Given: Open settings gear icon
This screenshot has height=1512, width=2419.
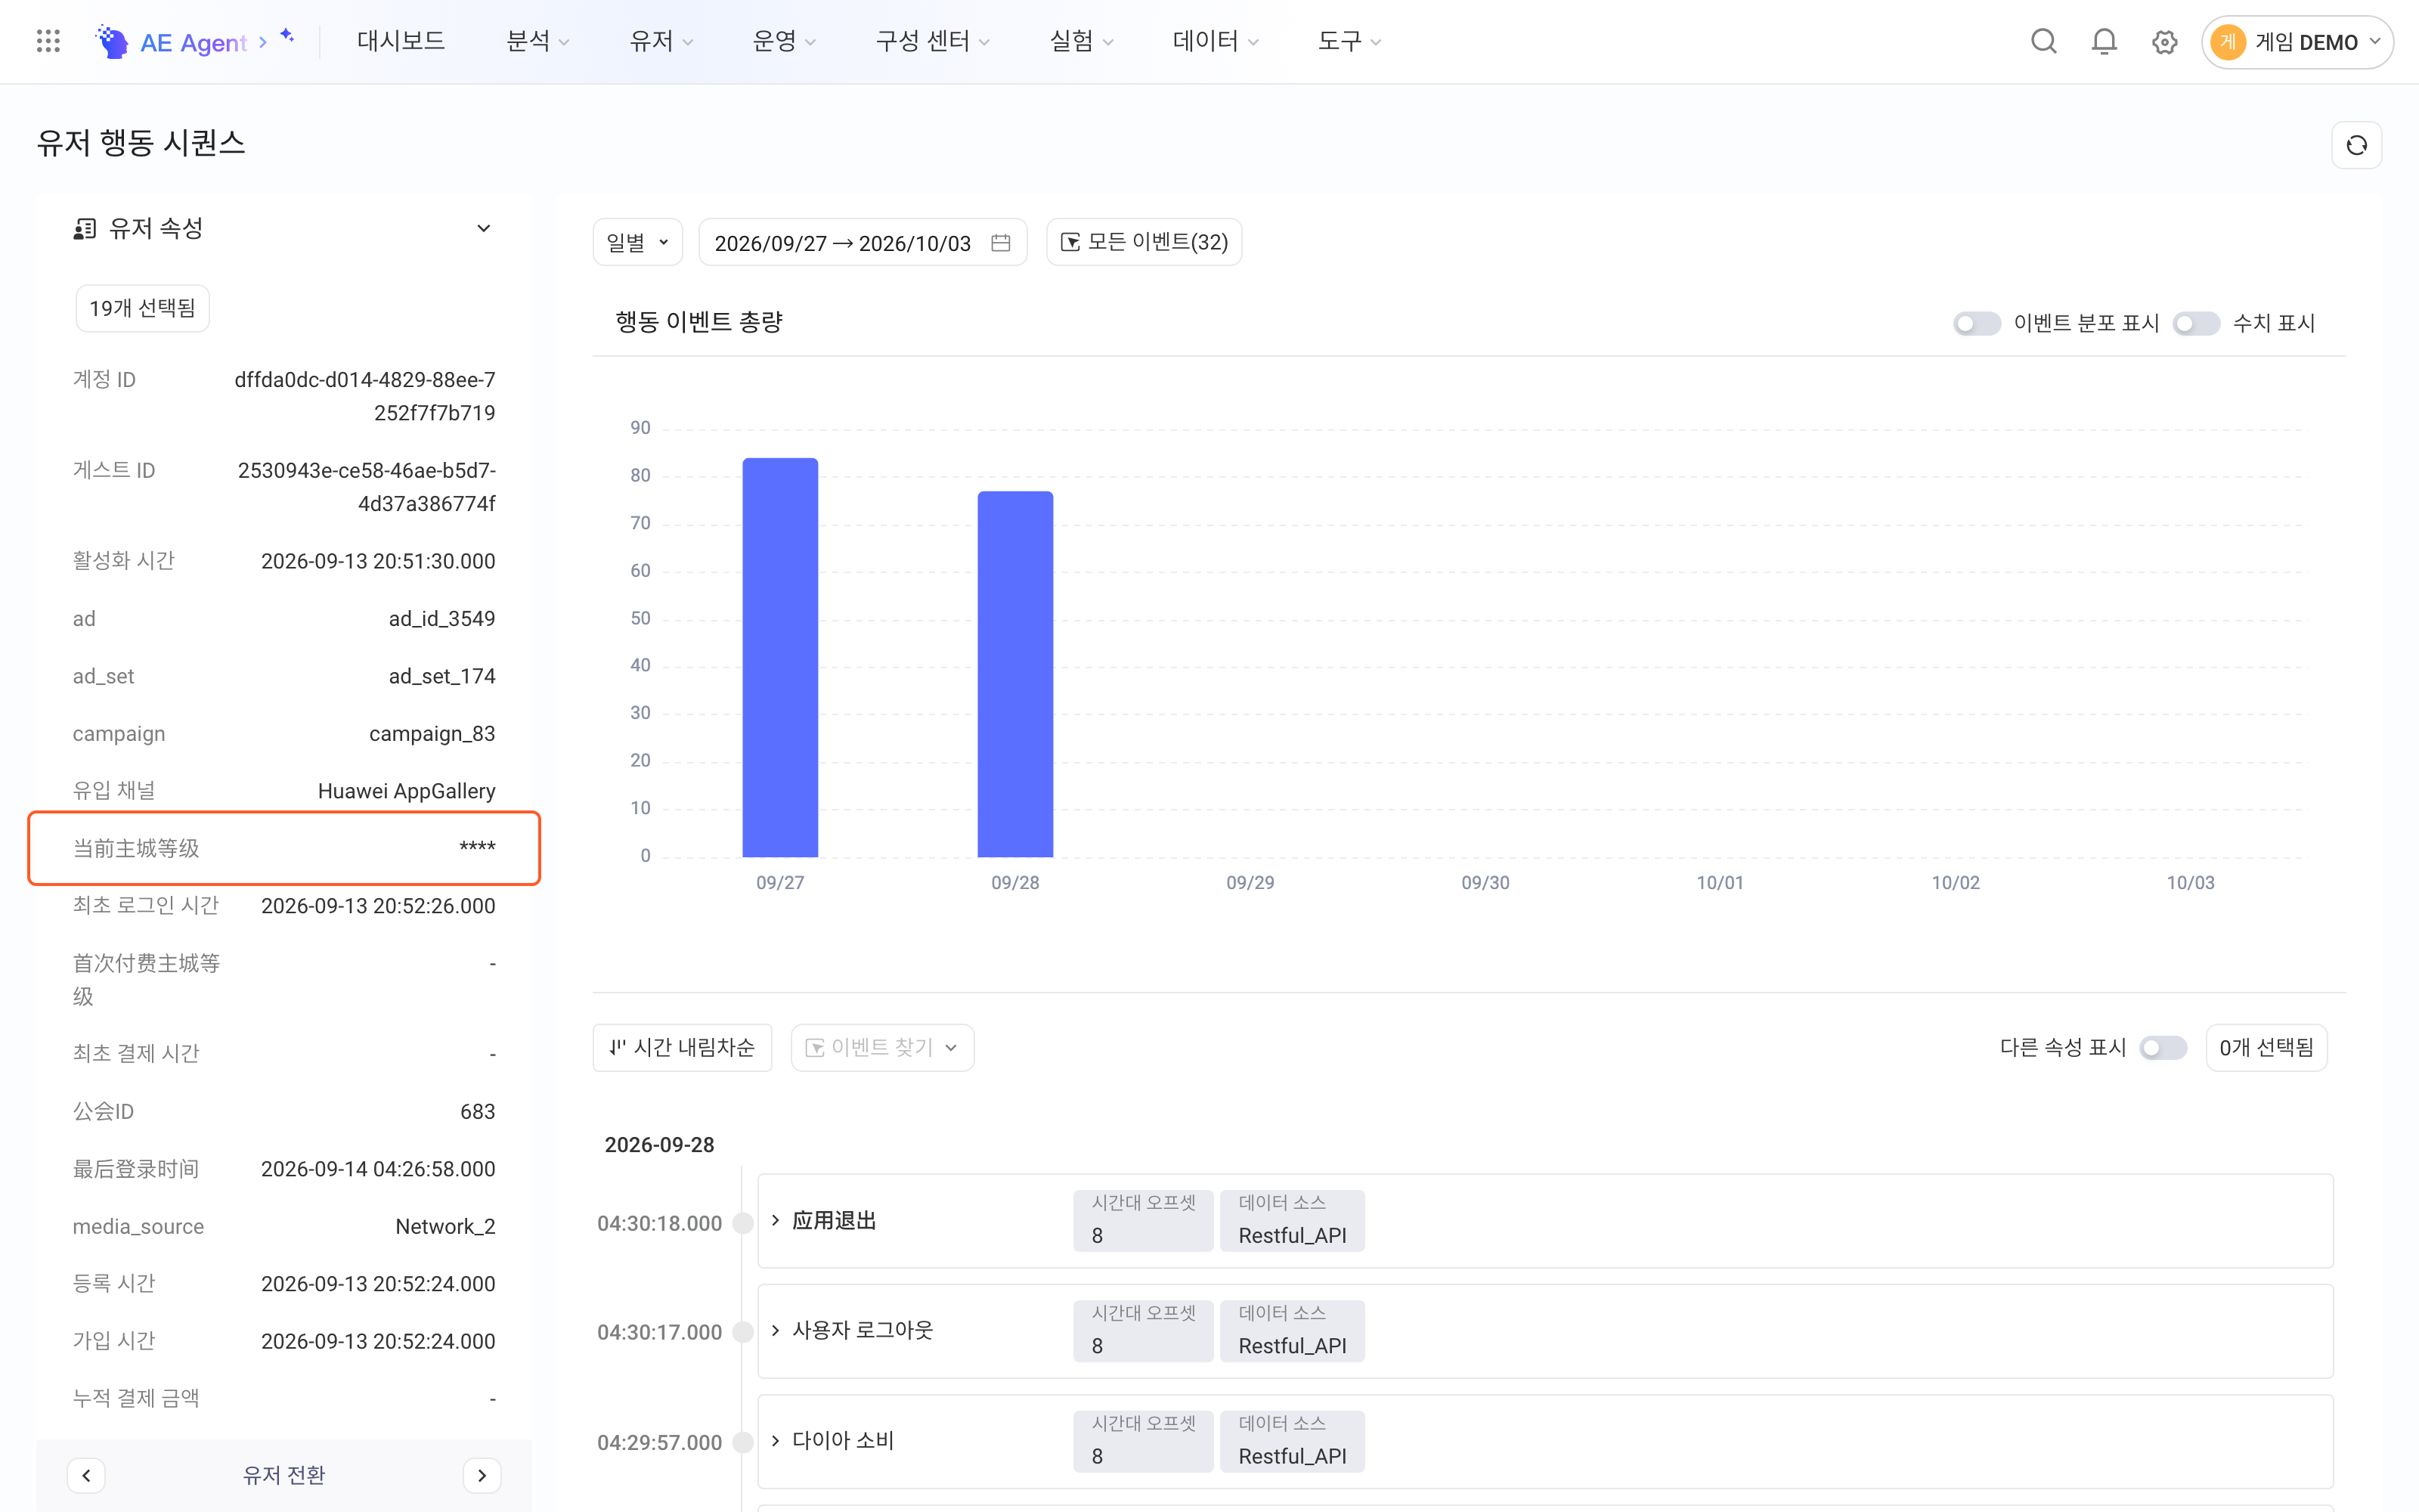Looking at the screenshot, I should (2164, 42).
